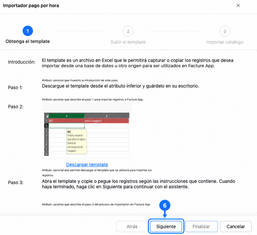
Task: Cancel the import wizard
Action: point(236,226)
